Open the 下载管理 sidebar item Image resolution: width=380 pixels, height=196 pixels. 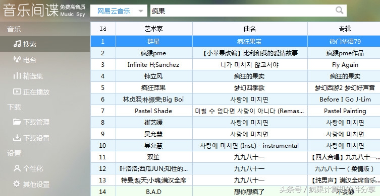point(45,122)
